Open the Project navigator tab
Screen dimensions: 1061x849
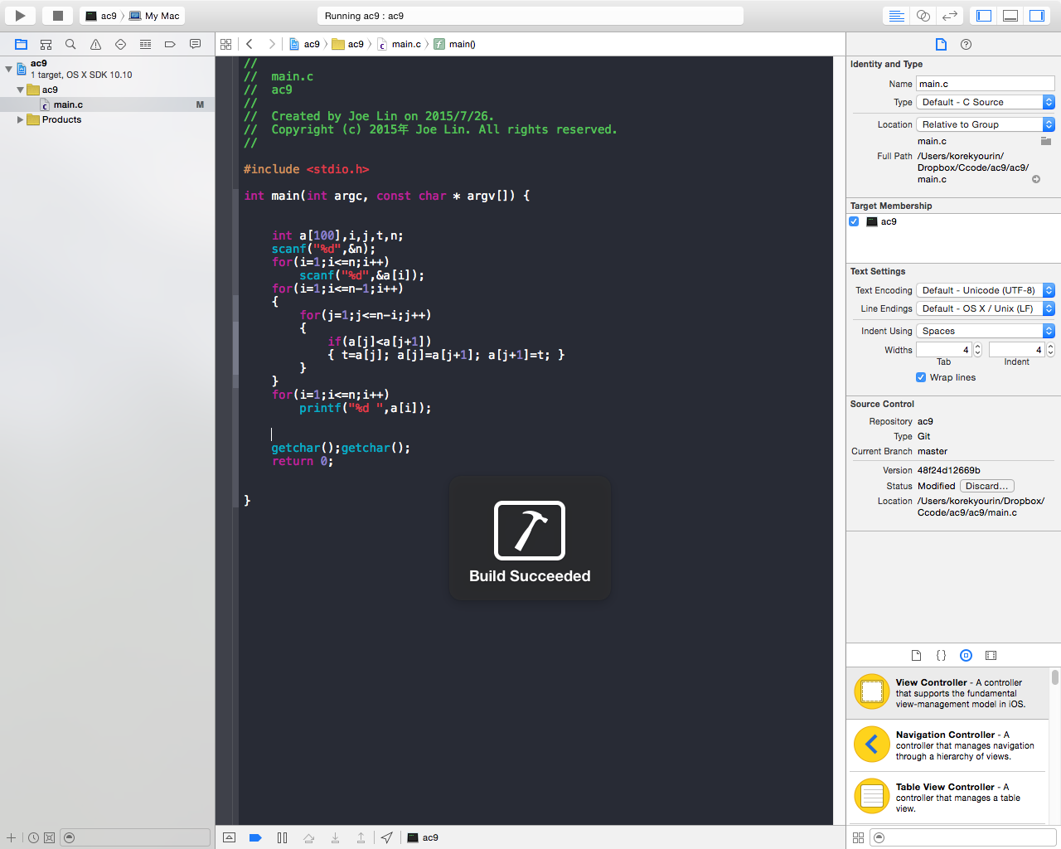(22, 44)
